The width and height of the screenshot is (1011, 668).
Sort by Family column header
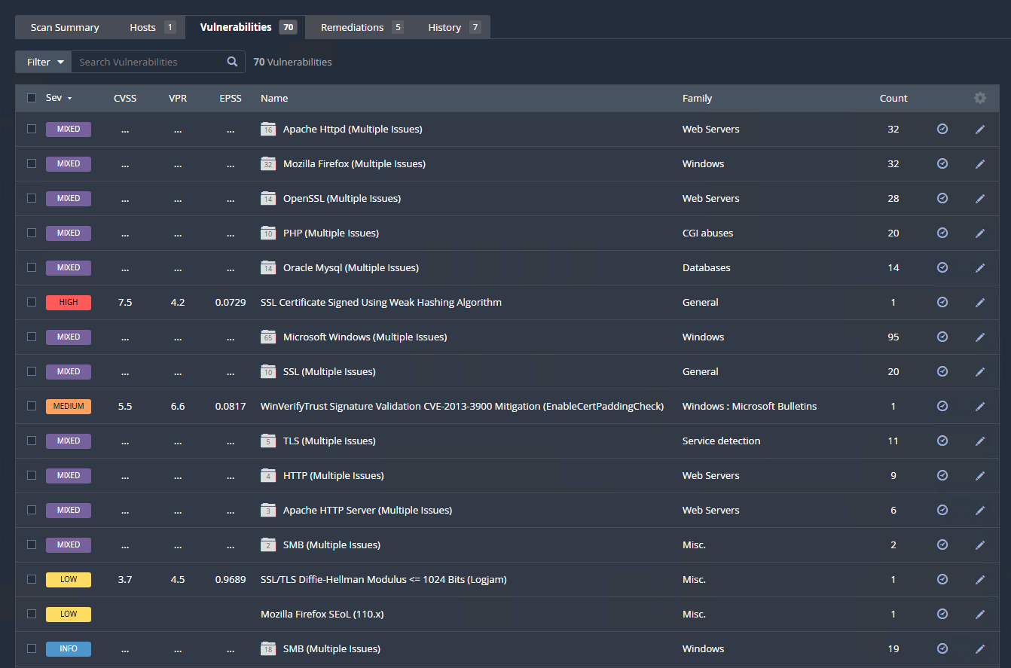pos(697,98)
